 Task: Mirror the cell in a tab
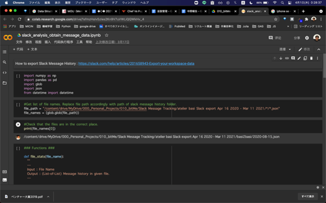pyautogui.click(x=305, y=58)
